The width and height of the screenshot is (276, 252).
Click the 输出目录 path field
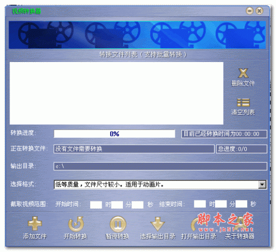point(160,166)
